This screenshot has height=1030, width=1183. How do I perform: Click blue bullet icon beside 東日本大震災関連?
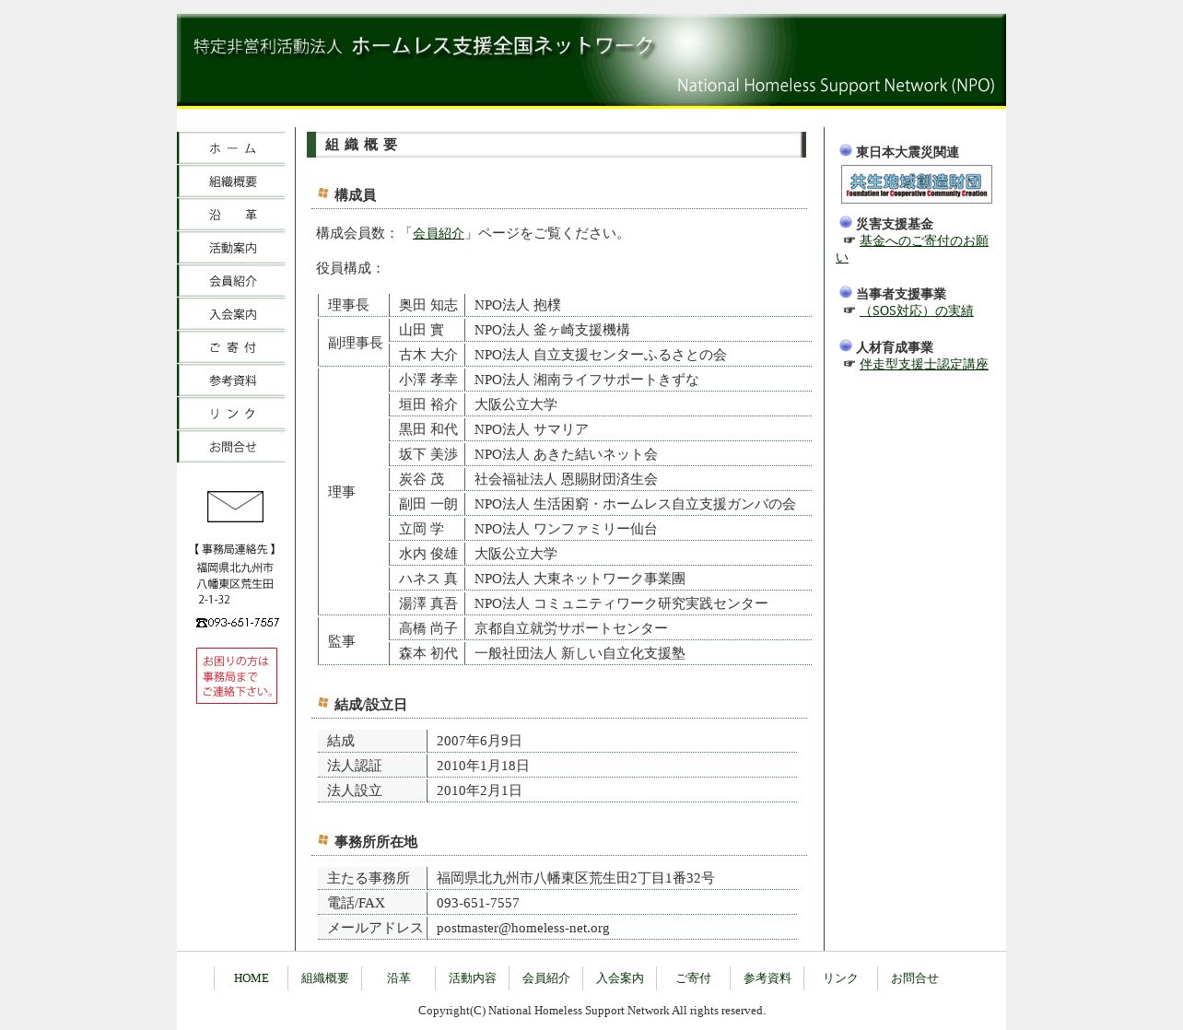click(846, 150)
